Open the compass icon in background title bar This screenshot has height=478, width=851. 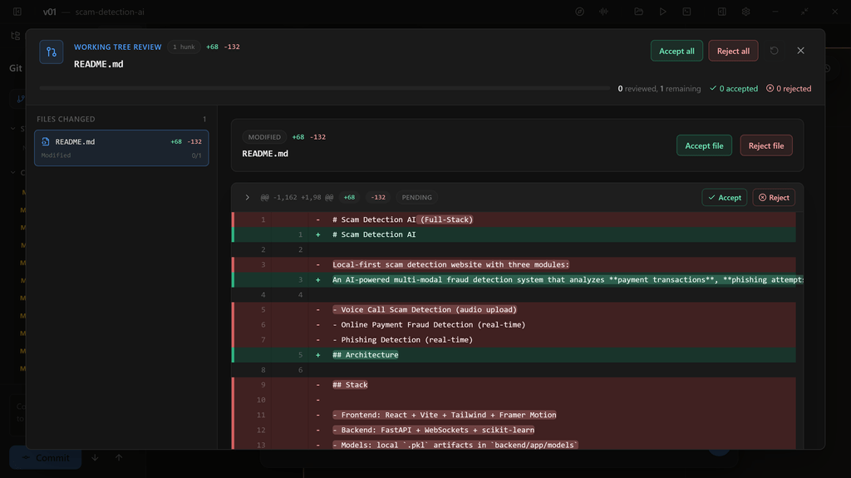coord(579,12)
